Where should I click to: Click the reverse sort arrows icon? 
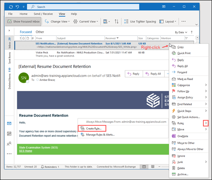(x=116, y=21)
